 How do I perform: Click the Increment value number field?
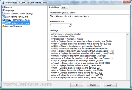[x=59, y=25]
